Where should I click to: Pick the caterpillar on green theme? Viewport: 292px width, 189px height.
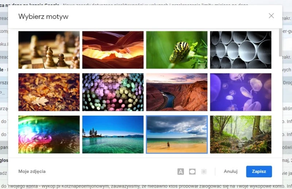177,50
